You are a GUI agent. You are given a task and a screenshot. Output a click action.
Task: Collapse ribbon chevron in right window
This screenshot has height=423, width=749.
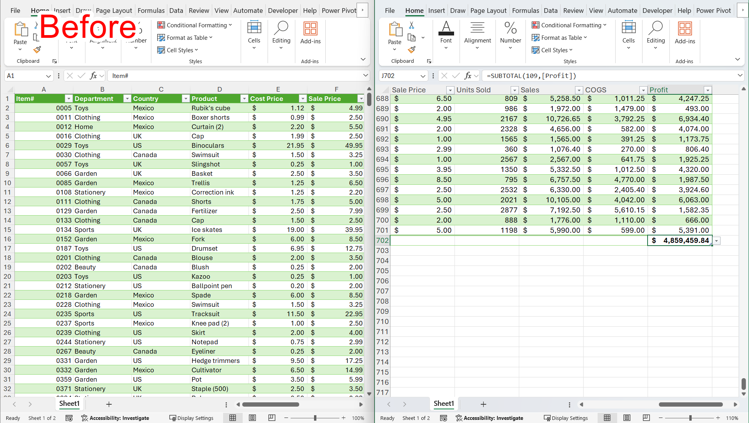coord(737,59)
